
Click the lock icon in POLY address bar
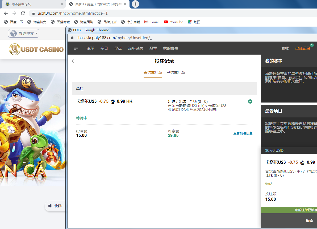pyautogui.click(x=72, y=38)
